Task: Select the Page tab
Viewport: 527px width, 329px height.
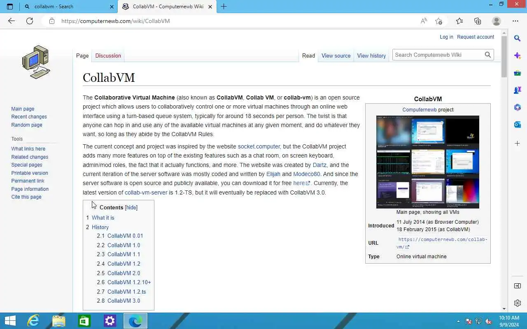Action: [82, 56]
